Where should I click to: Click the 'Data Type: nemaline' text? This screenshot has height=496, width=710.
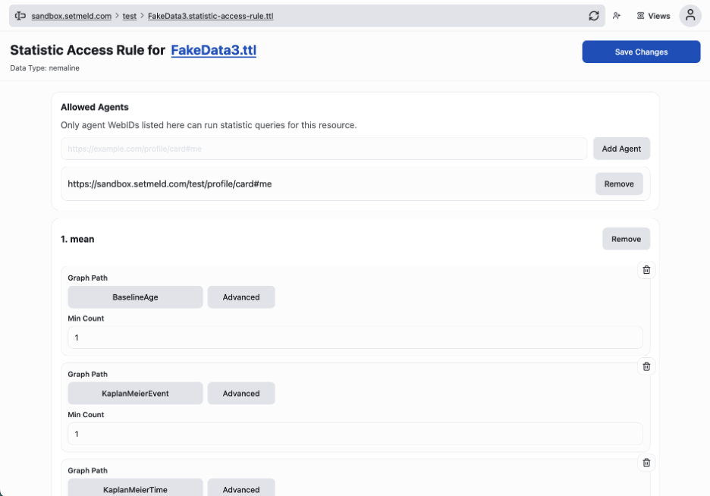tap(45, 68)
